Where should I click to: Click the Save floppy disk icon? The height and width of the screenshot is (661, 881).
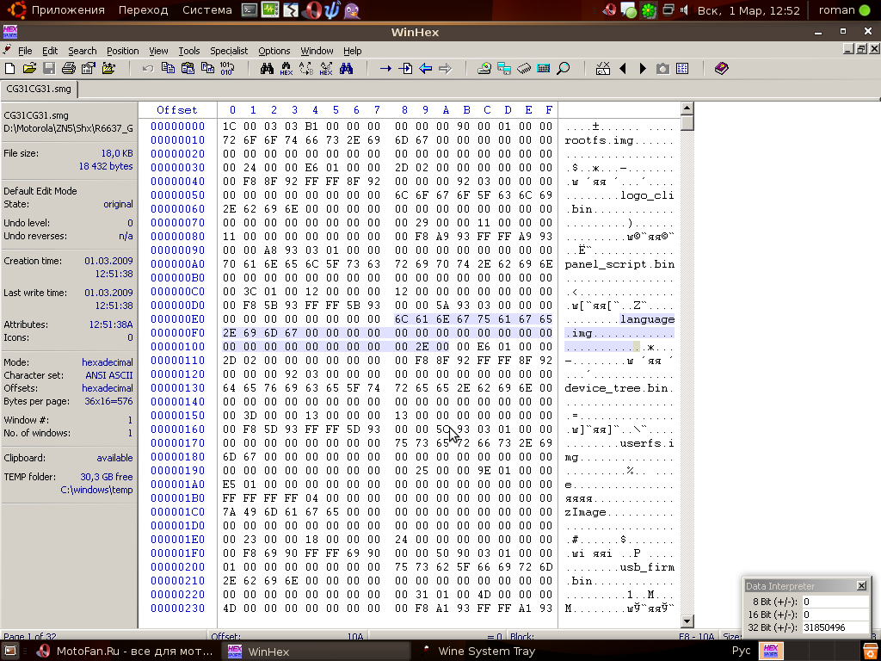(49, 69)
